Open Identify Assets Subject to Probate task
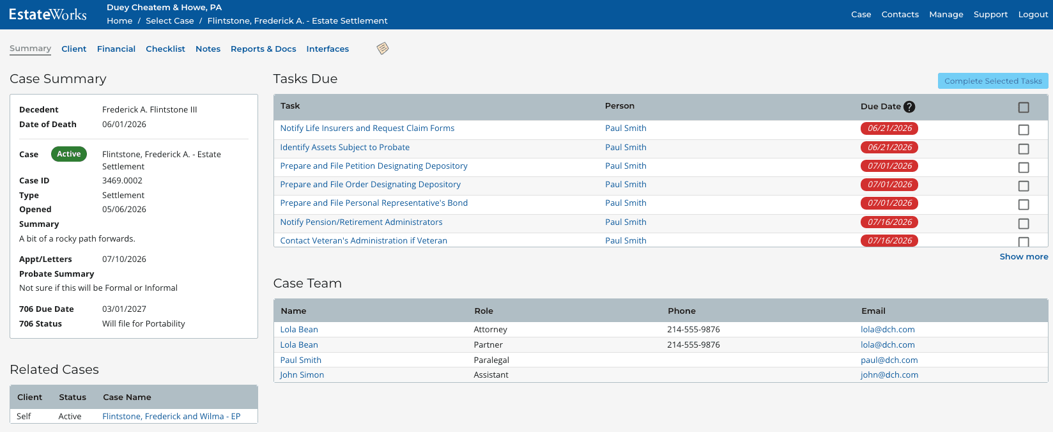 (x=345, y=148)
